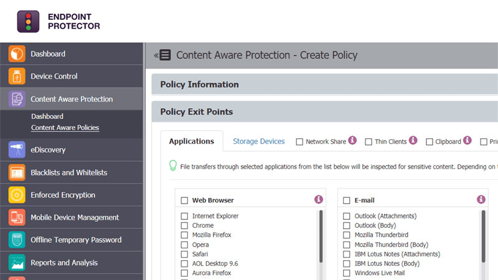Check the AOL Desktop 9.6 checkbox
This screenshot has height=280, width=498.
[x=184, y=264]
